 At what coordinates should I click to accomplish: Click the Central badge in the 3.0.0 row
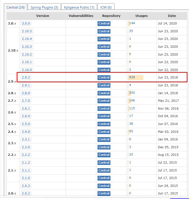104,23
